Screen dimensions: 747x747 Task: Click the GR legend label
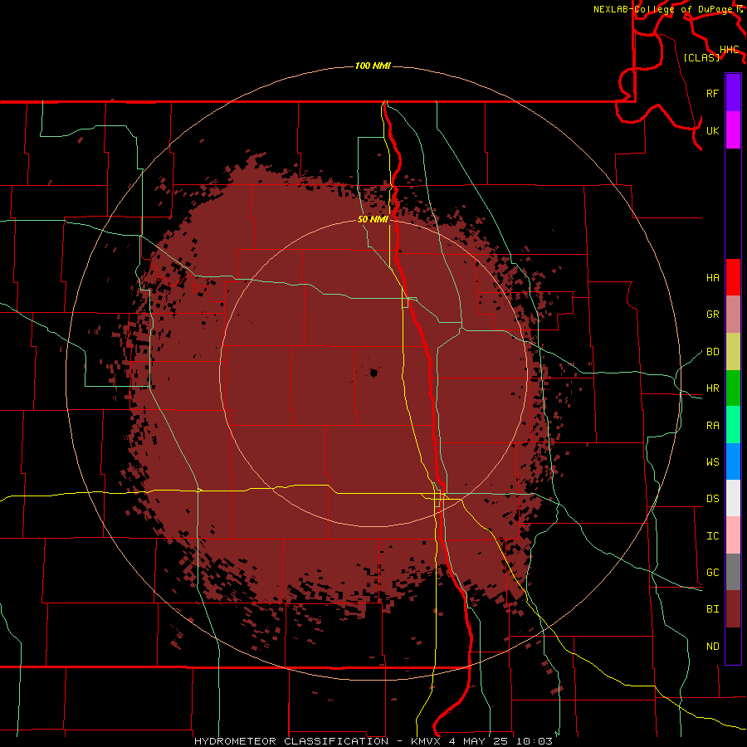713,315
